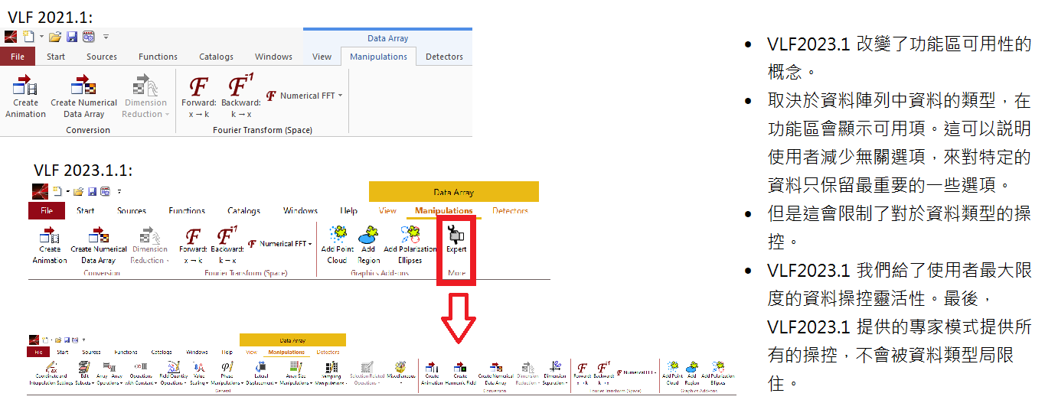Switch to Catalogs tab in VLF 2021.1
The image size is (1045, 403).
216,57
